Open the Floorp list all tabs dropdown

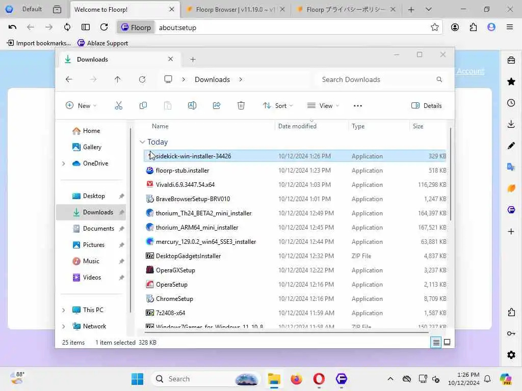(x=428, y=9)
